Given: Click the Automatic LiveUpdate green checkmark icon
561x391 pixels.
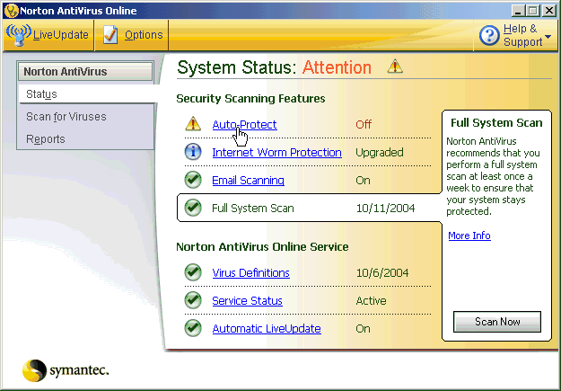Looking at the screenshot, I should pos(192,328).
